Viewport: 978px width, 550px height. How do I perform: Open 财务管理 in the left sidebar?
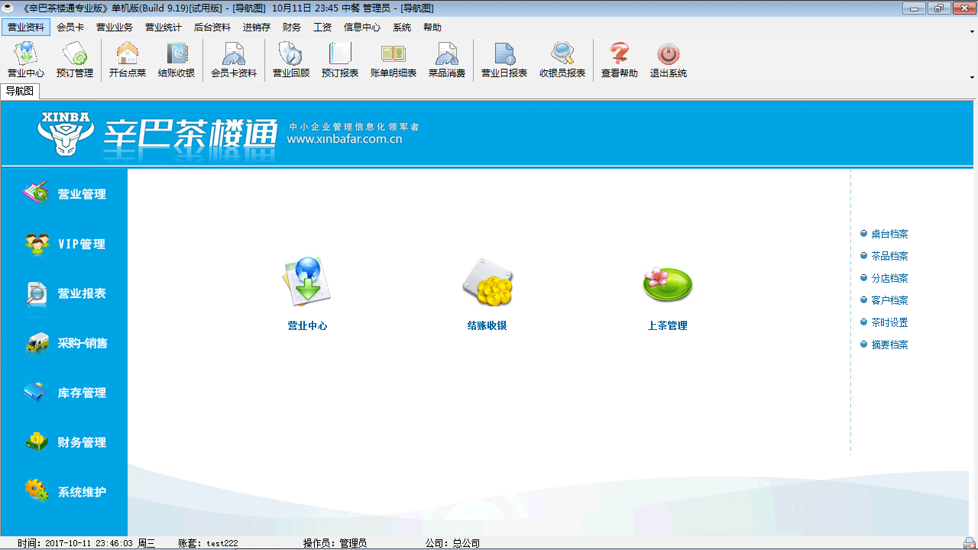coord(64,442)
